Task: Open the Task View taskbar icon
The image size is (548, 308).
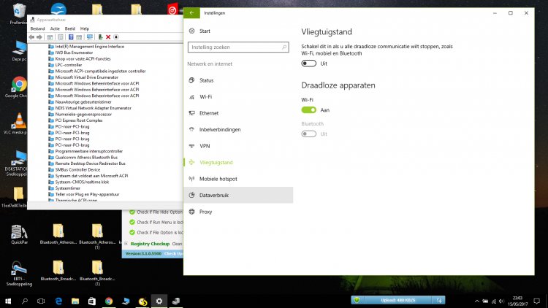Action: coord(42,301)
